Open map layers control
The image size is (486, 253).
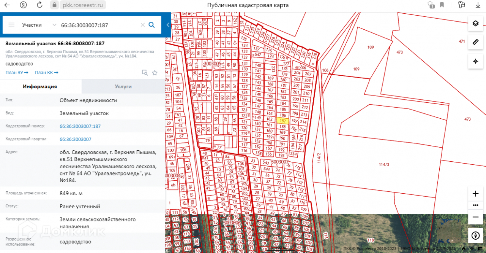(x=475, y=23)
